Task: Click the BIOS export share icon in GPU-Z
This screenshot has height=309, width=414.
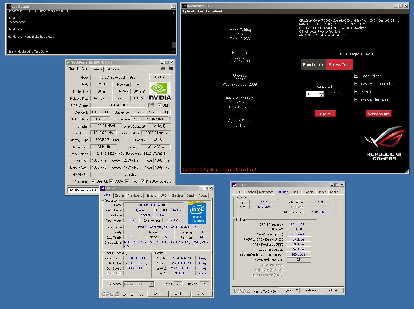Action: point(151,105)
